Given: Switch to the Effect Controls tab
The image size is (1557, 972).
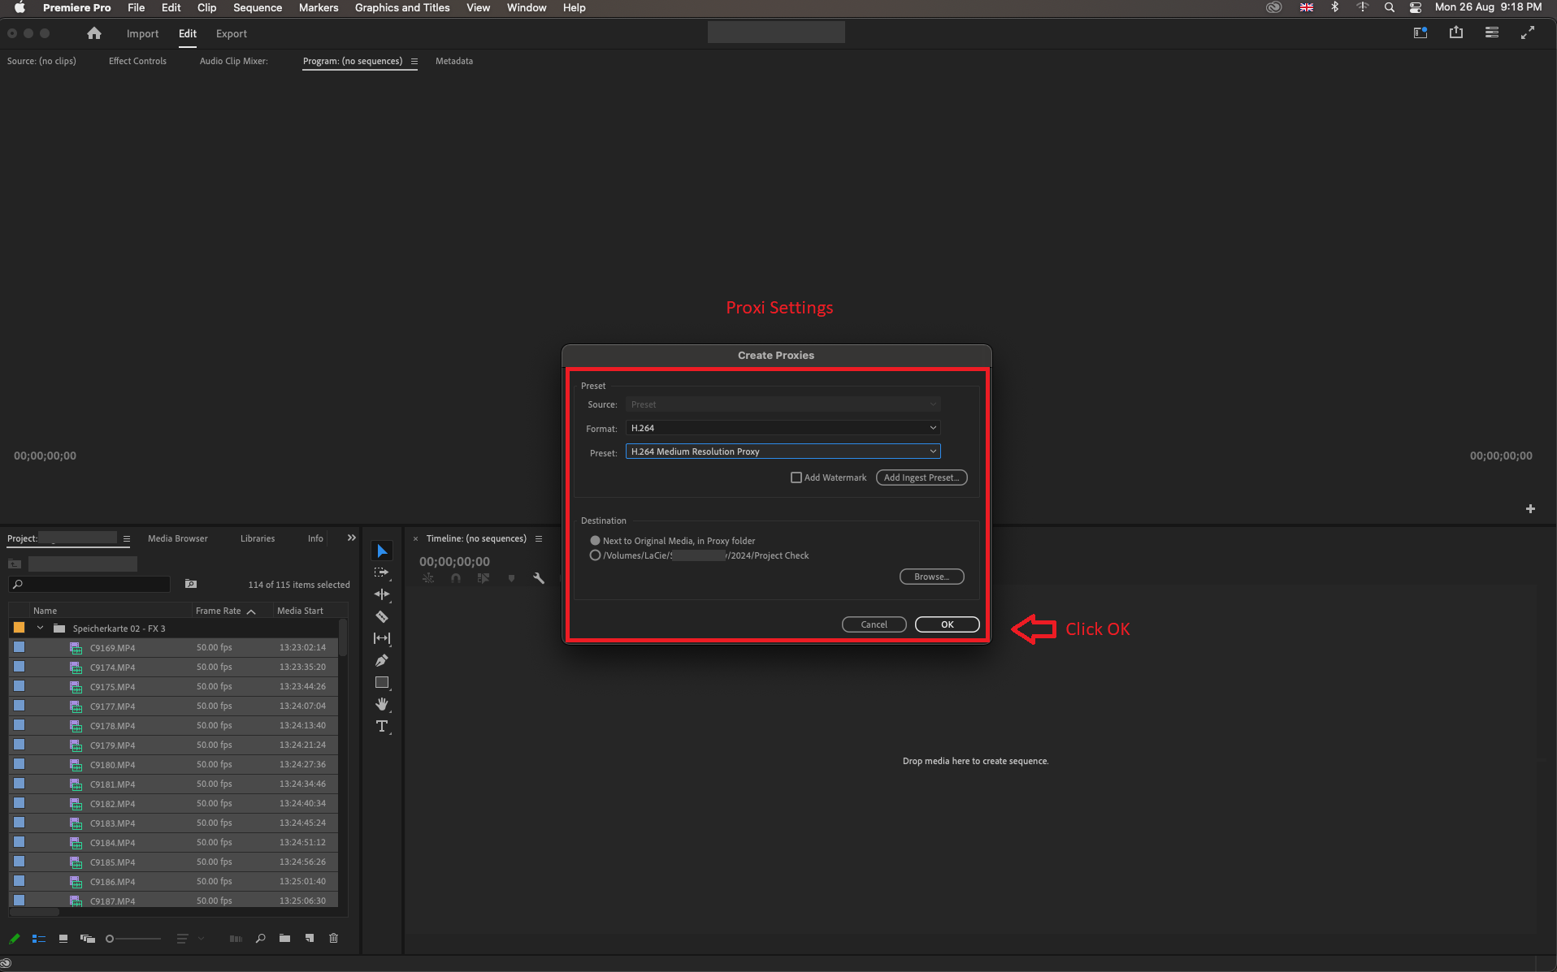Looking at the screenshot, I should [x=137, y=61].
